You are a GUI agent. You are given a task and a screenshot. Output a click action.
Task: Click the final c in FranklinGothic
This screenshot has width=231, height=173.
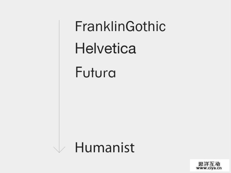pyautogui.click(x=162, y=27)
